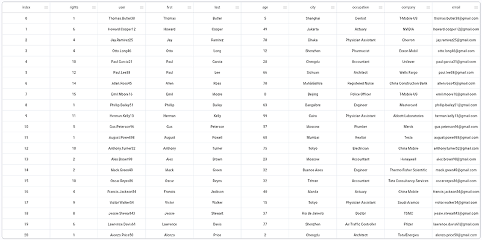Select the Buenos Aires city cell

(x=313, y=170)
